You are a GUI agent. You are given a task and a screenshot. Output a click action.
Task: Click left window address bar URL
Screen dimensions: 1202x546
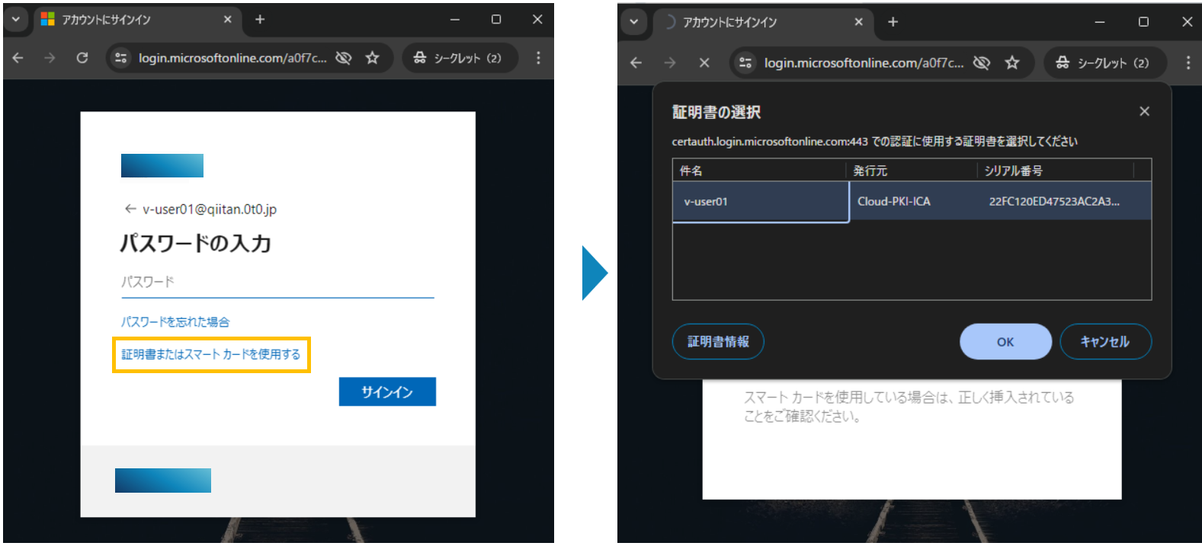(232, 58)
